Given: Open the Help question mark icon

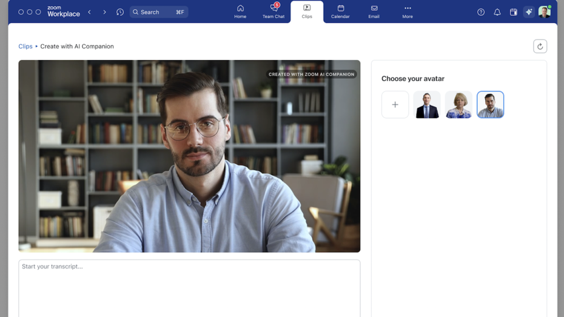Looking at the screenshot, I should tap(481, 12).
